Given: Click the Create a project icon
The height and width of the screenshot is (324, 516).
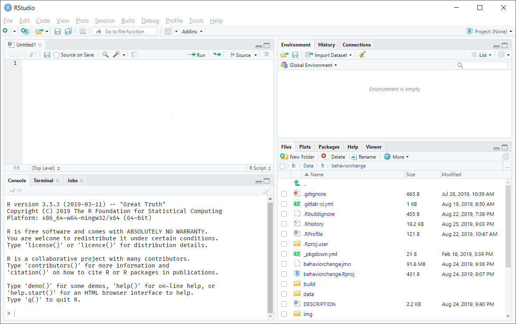Looking at the screenshot, I should click(x=25, y=31).
